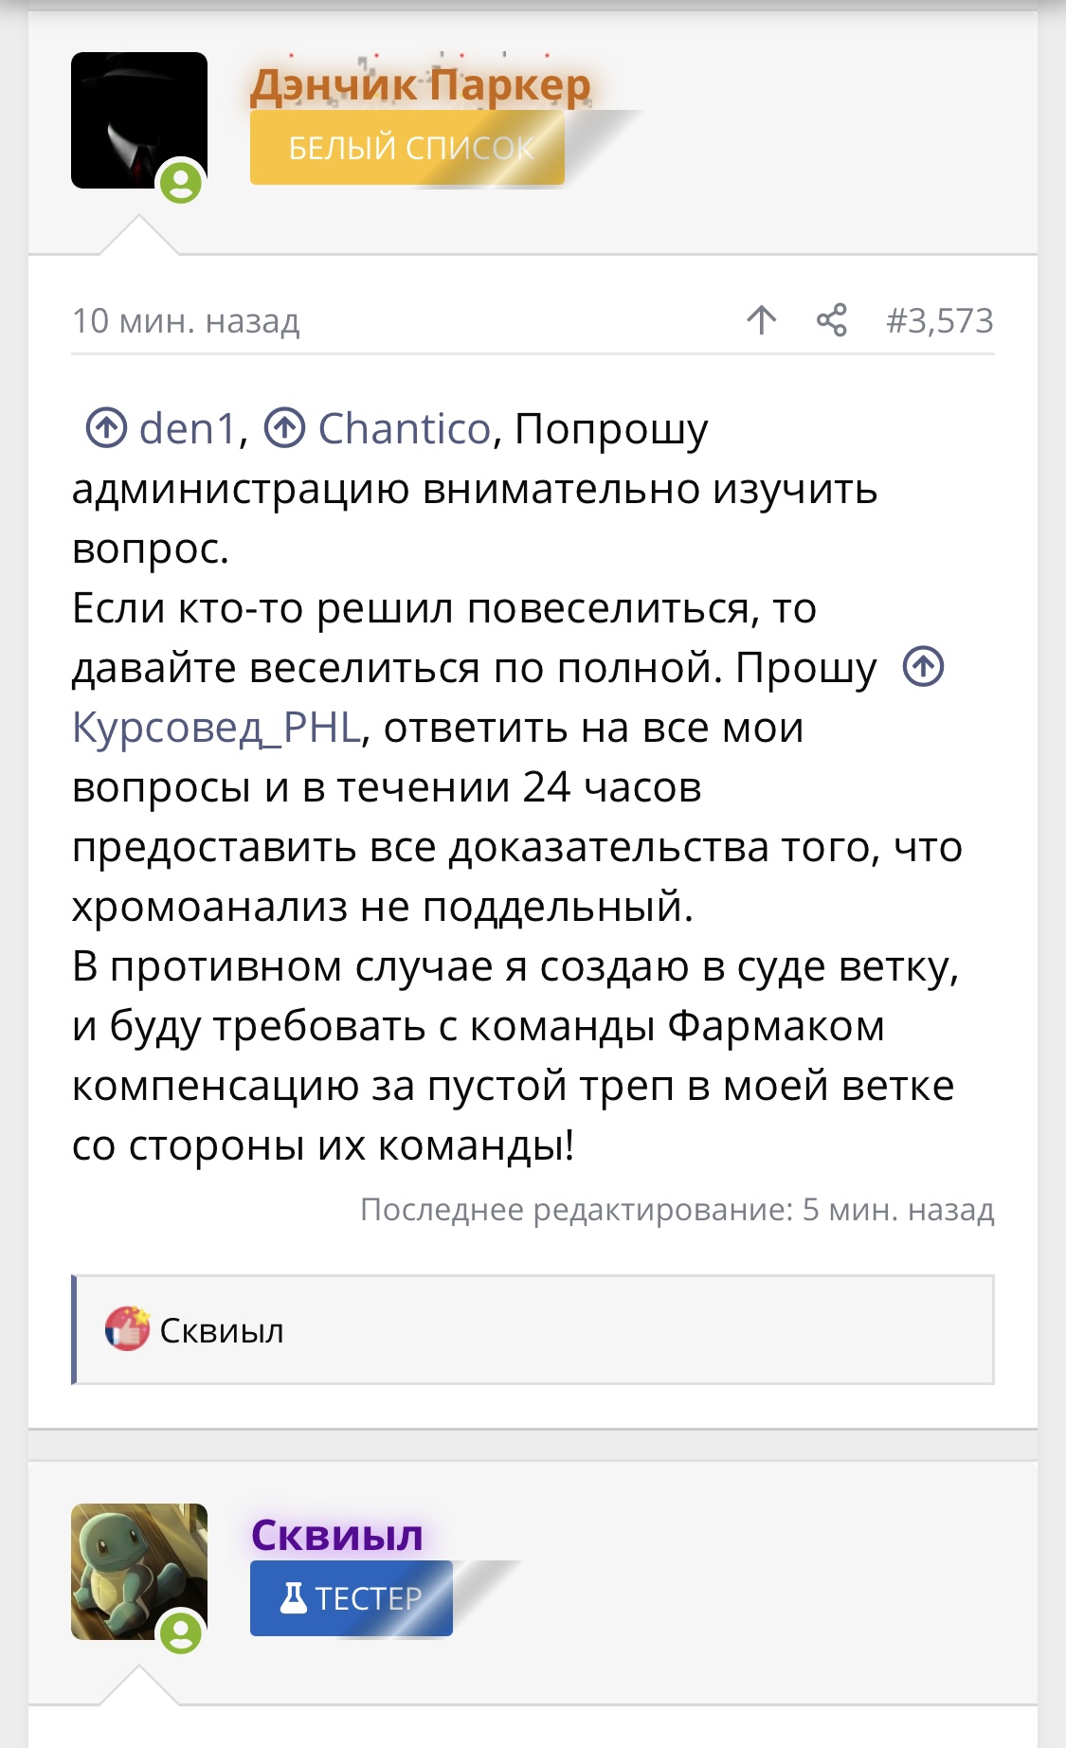Open Дэнчик Паркер's avatar
Viewport: 1066px width, 1748px height.
pyautogui.click(x=138, y=119)
